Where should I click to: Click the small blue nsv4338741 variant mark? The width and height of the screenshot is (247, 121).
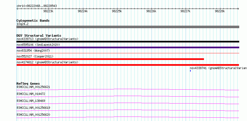[190, 71]
